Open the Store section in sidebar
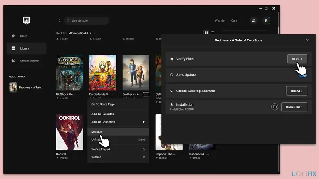The height and width of the screenshot is (179, 319). 27,36
